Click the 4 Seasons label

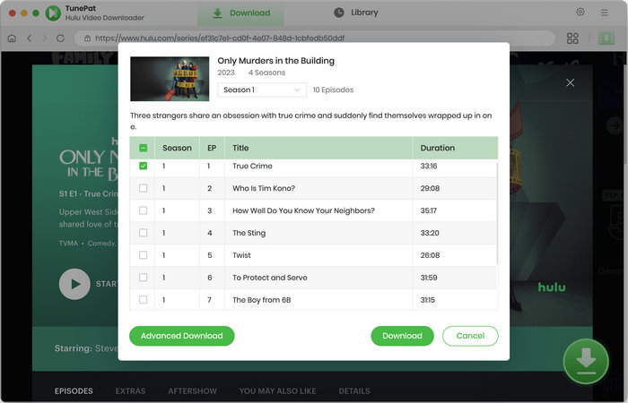(x=266, y=73)
